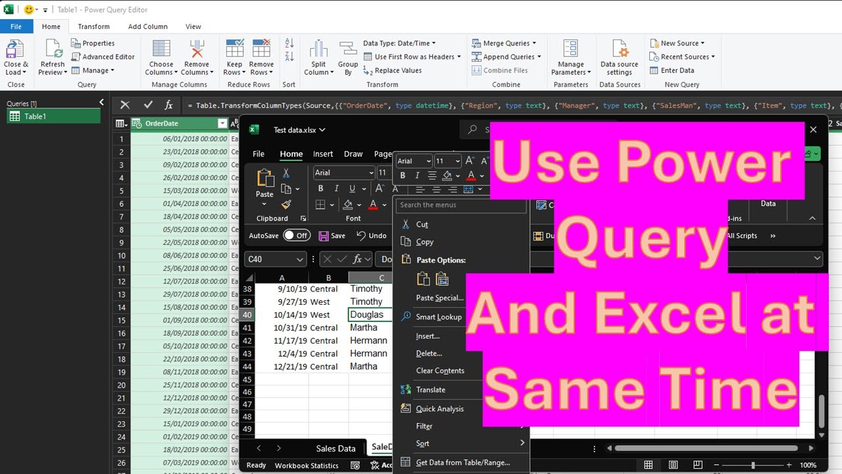The width and height of the screenshot is (842, 474).
Task: Open the Merge Queries dropdown
Action: [505, 43]
